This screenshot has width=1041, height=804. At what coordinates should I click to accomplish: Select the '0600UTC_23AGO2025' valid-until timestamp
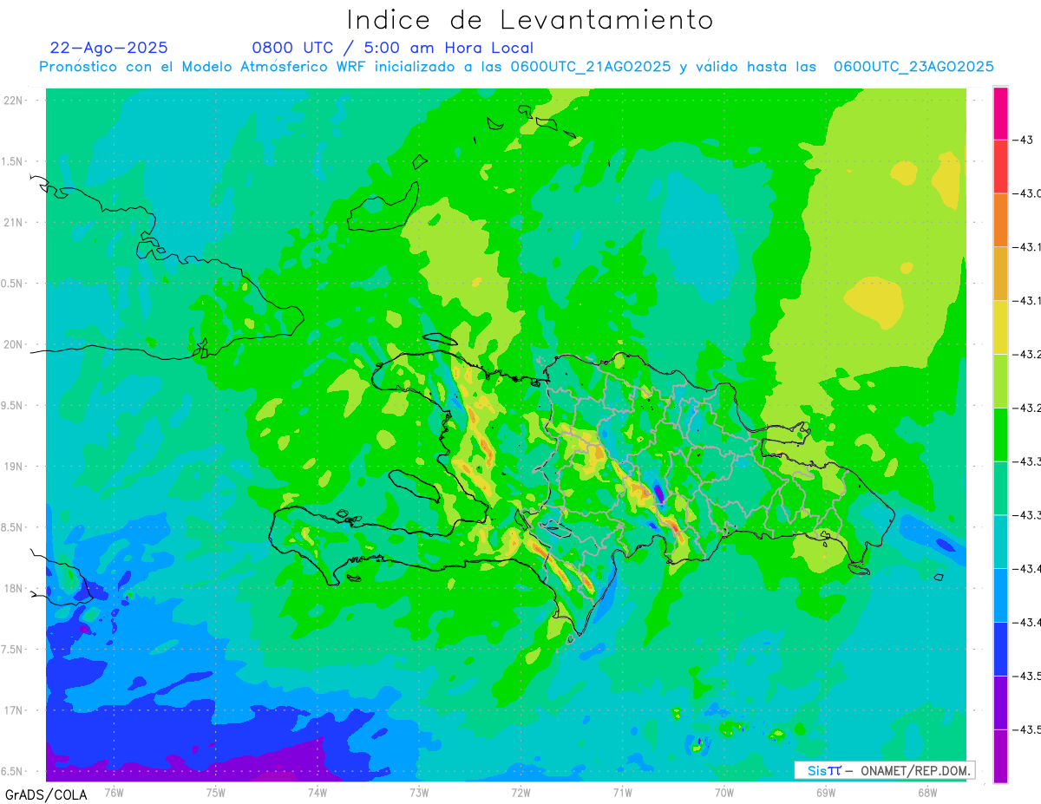click(913, 67)
